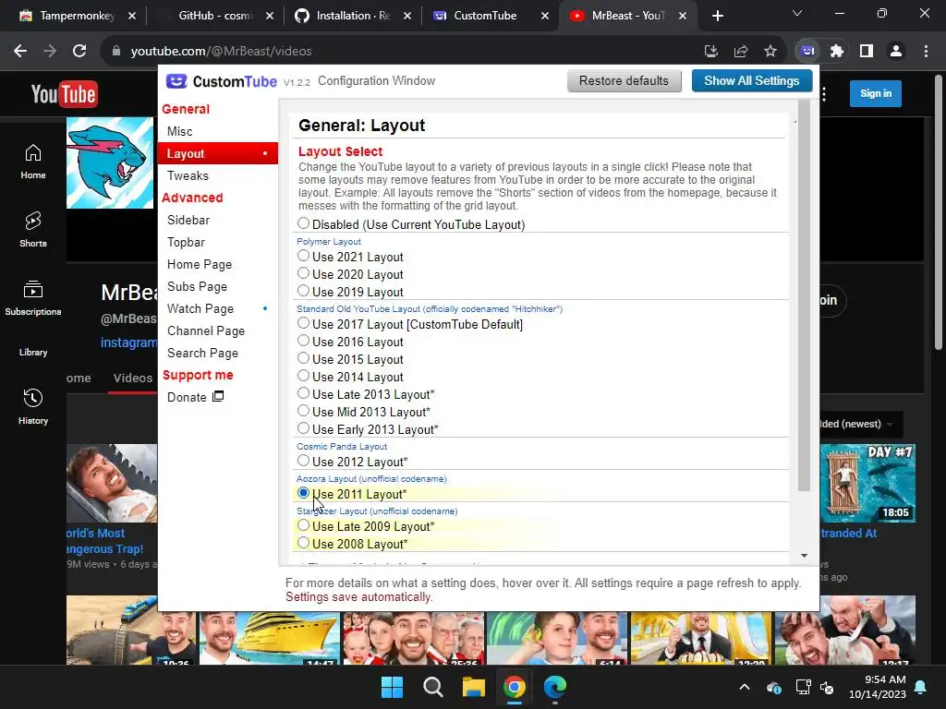Image resolution: width=946 pixels, height=709 pixels.
Task: Open the Channel Page settings section
Action: pos(217,331)
